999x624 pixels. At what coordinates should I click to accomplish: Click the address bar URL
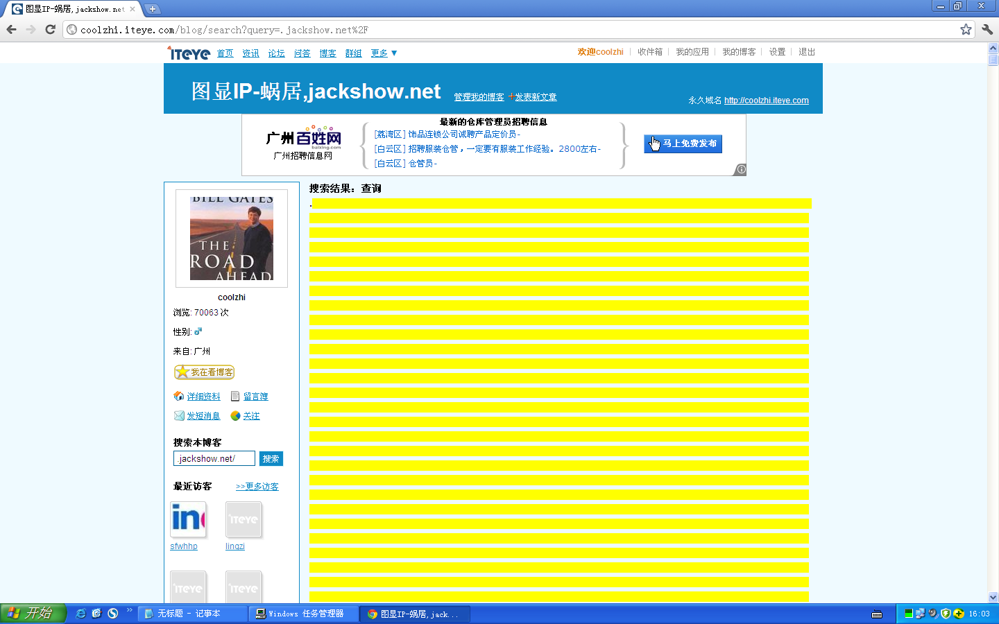click(x=224, y=30)
